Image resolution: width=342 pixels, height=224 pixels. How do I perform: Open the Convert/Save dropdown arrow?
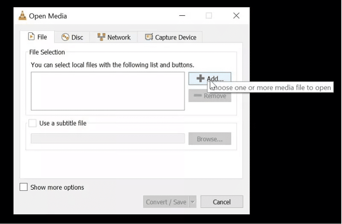(192, 202)
